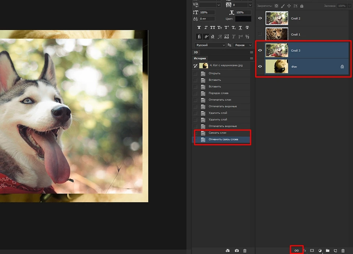The image size is (353, 254).
Task: Select history state Связать слои
Action: (217, 133)
